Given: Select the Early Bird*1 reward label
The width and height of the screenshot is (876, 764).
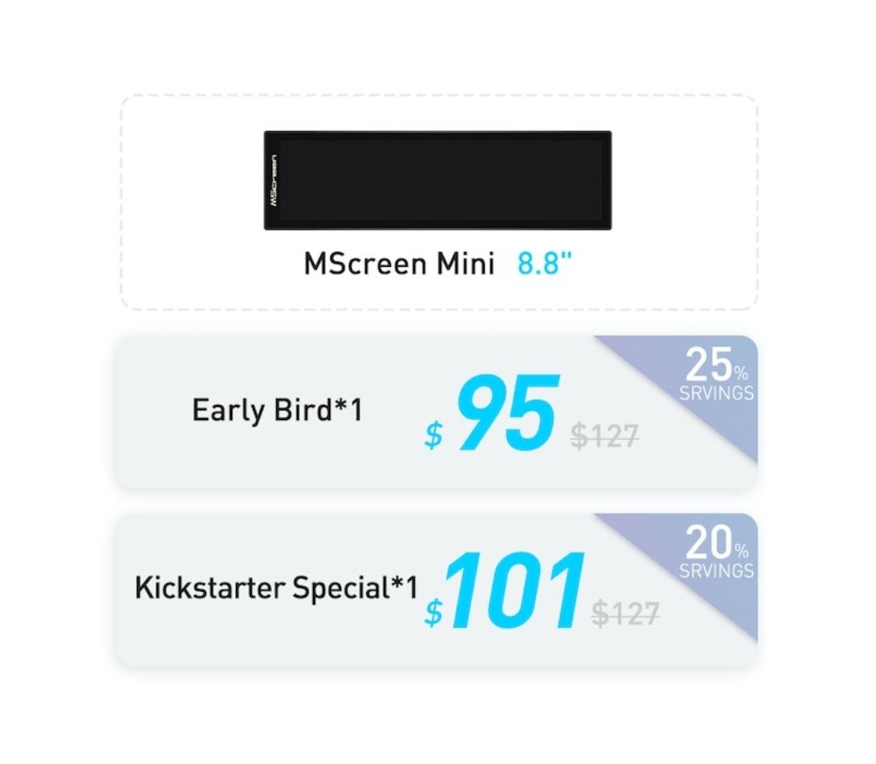Looking at the screenshot, I should coord(277,410).
